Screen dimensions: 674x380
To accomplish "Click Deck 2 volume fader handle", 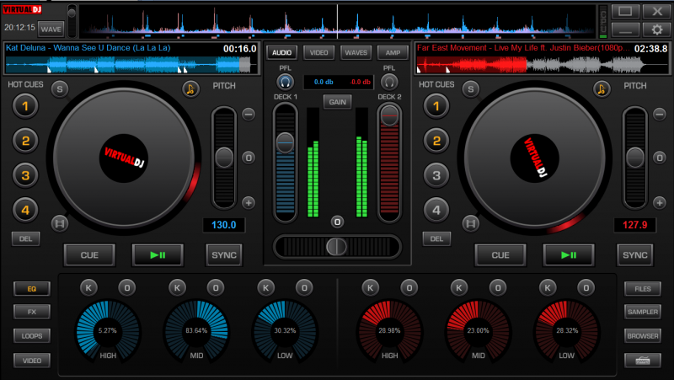I will [389, 116].
